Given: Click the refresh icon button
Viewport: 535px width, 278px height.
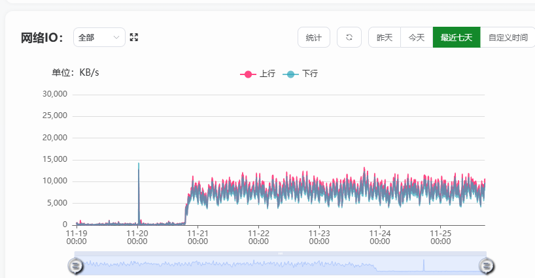Looking at the screenshot, I should tap(349, 38).
